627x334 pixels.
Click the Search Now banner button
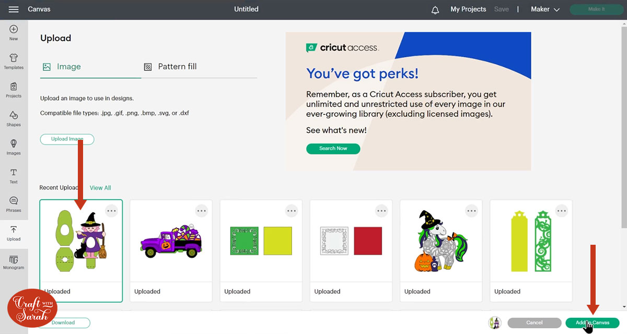coord(333,149)
